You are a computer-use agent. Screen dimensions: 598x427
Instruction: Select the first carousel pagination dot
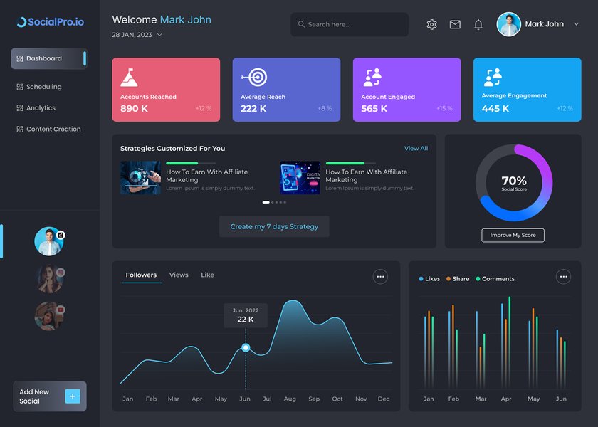266,202
